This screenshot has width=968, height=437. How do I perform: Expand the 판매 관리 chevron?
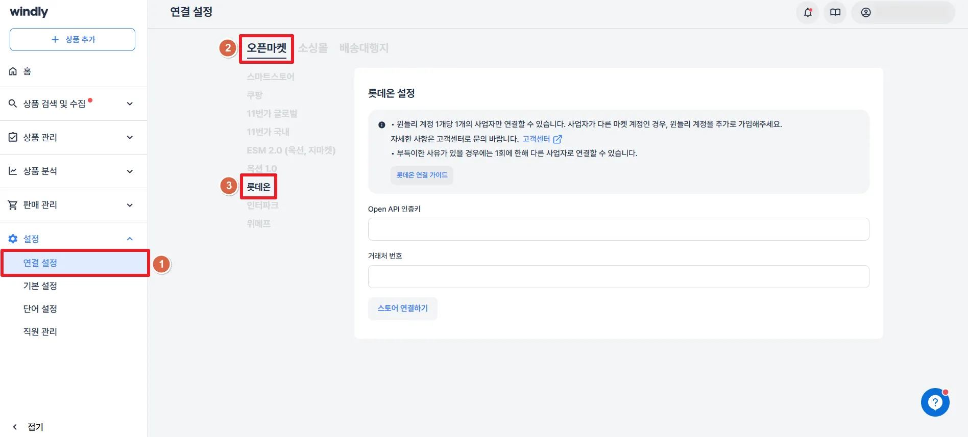coord(130,205)
